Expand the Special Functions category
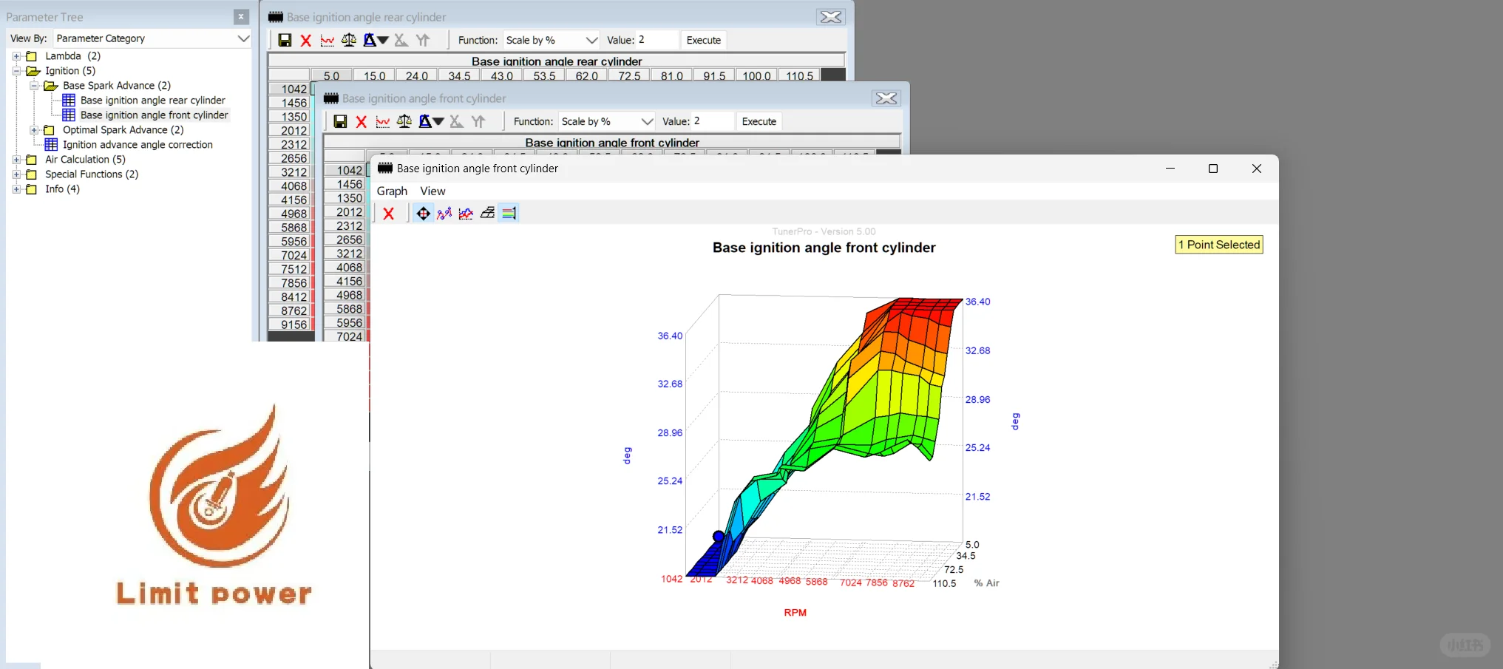The height and width of the screenshot is (669, 1503). (x=16, y=174)
